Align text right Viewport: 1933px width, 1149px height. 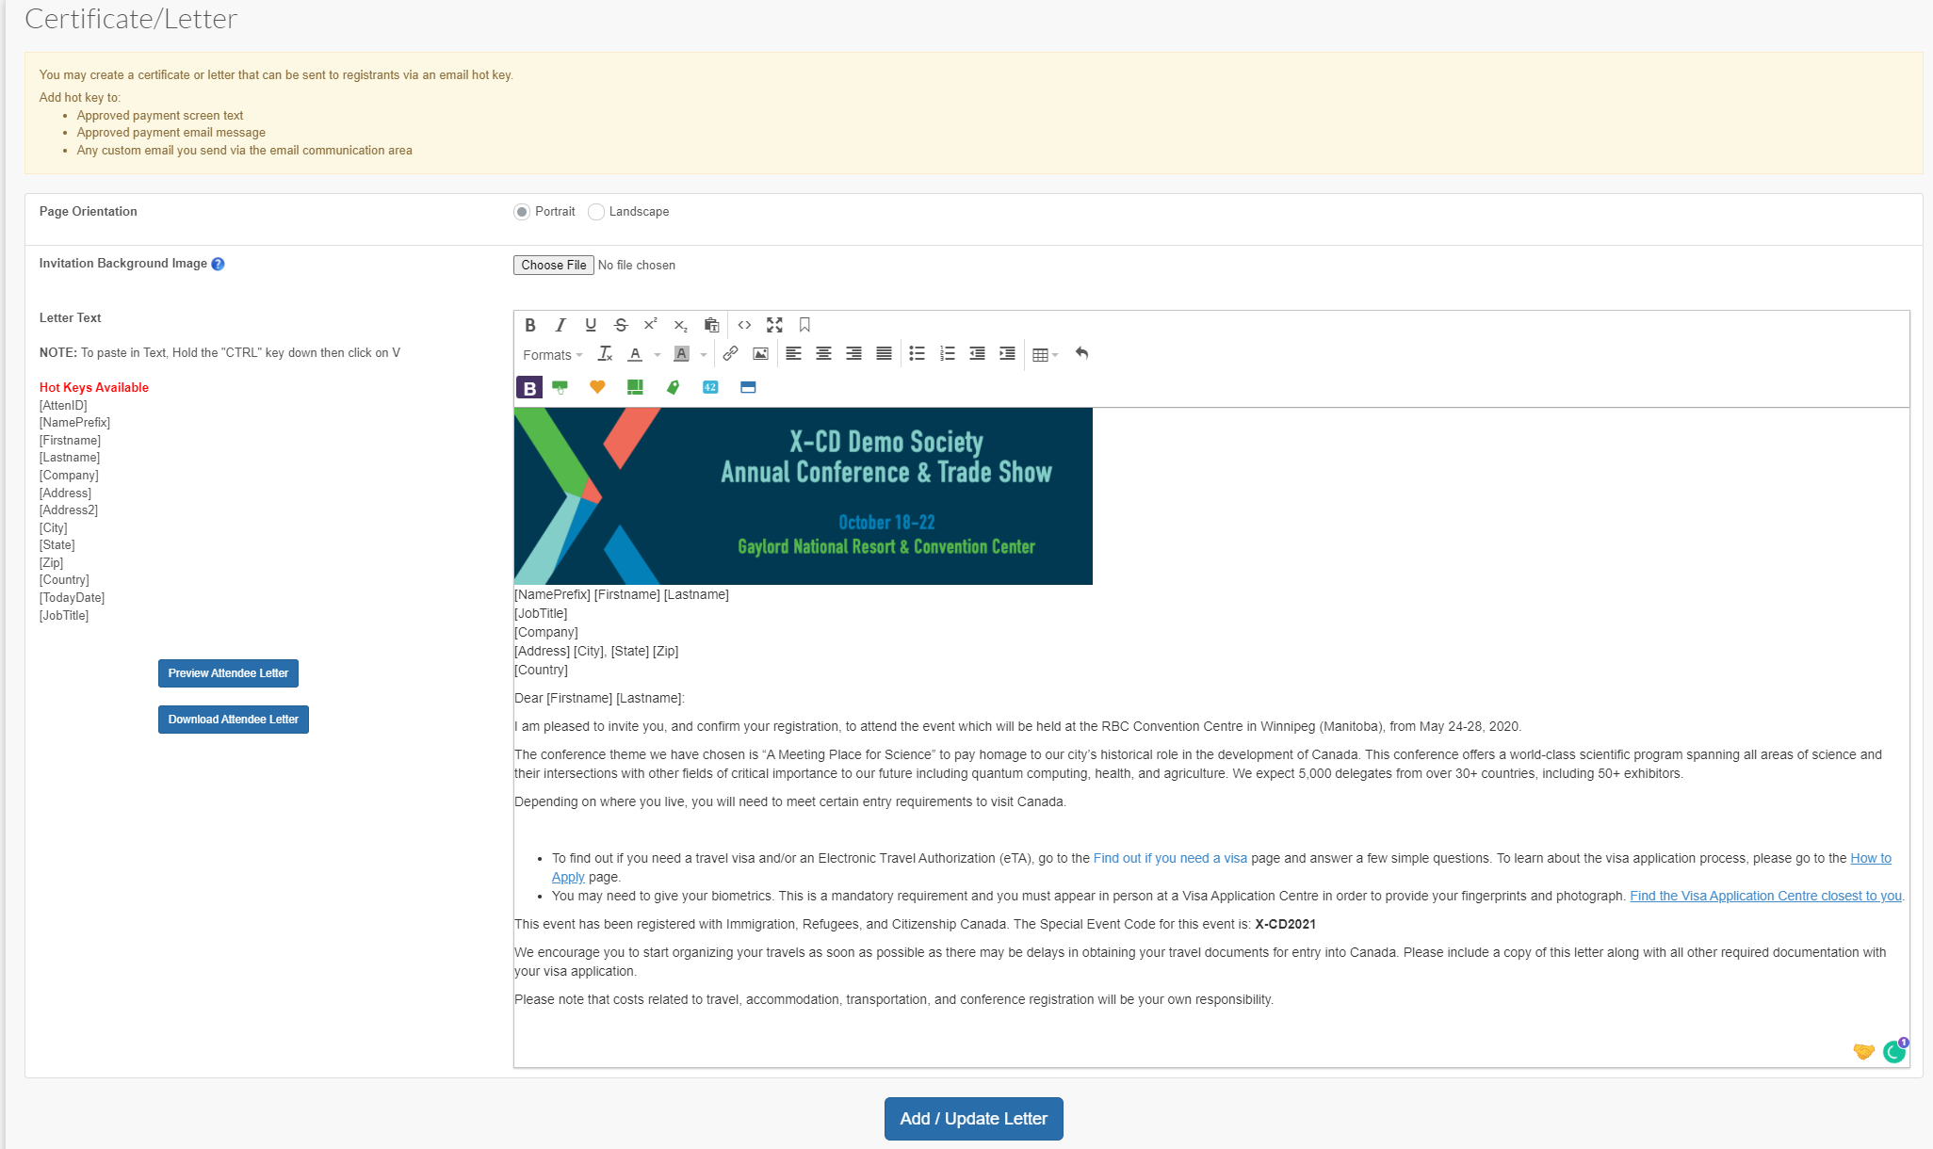click(x=853, y=354)
